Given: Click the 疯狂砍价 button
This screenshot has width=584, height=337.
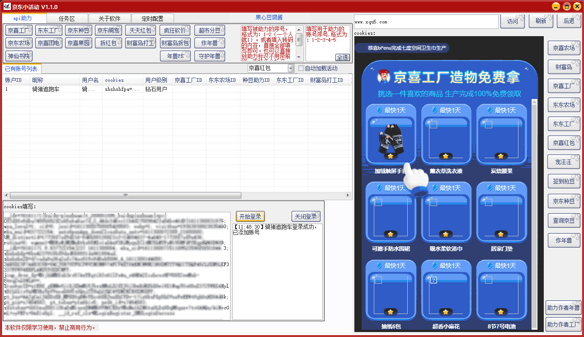Looking at the screenshot, I should pyautogui.click(x=175, y=31).
